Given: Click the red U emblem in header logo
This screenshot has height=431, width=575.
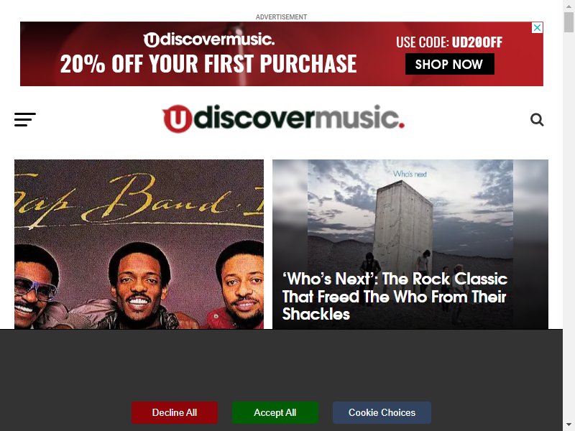Looking at the screenshot, I should coord(177,119).
